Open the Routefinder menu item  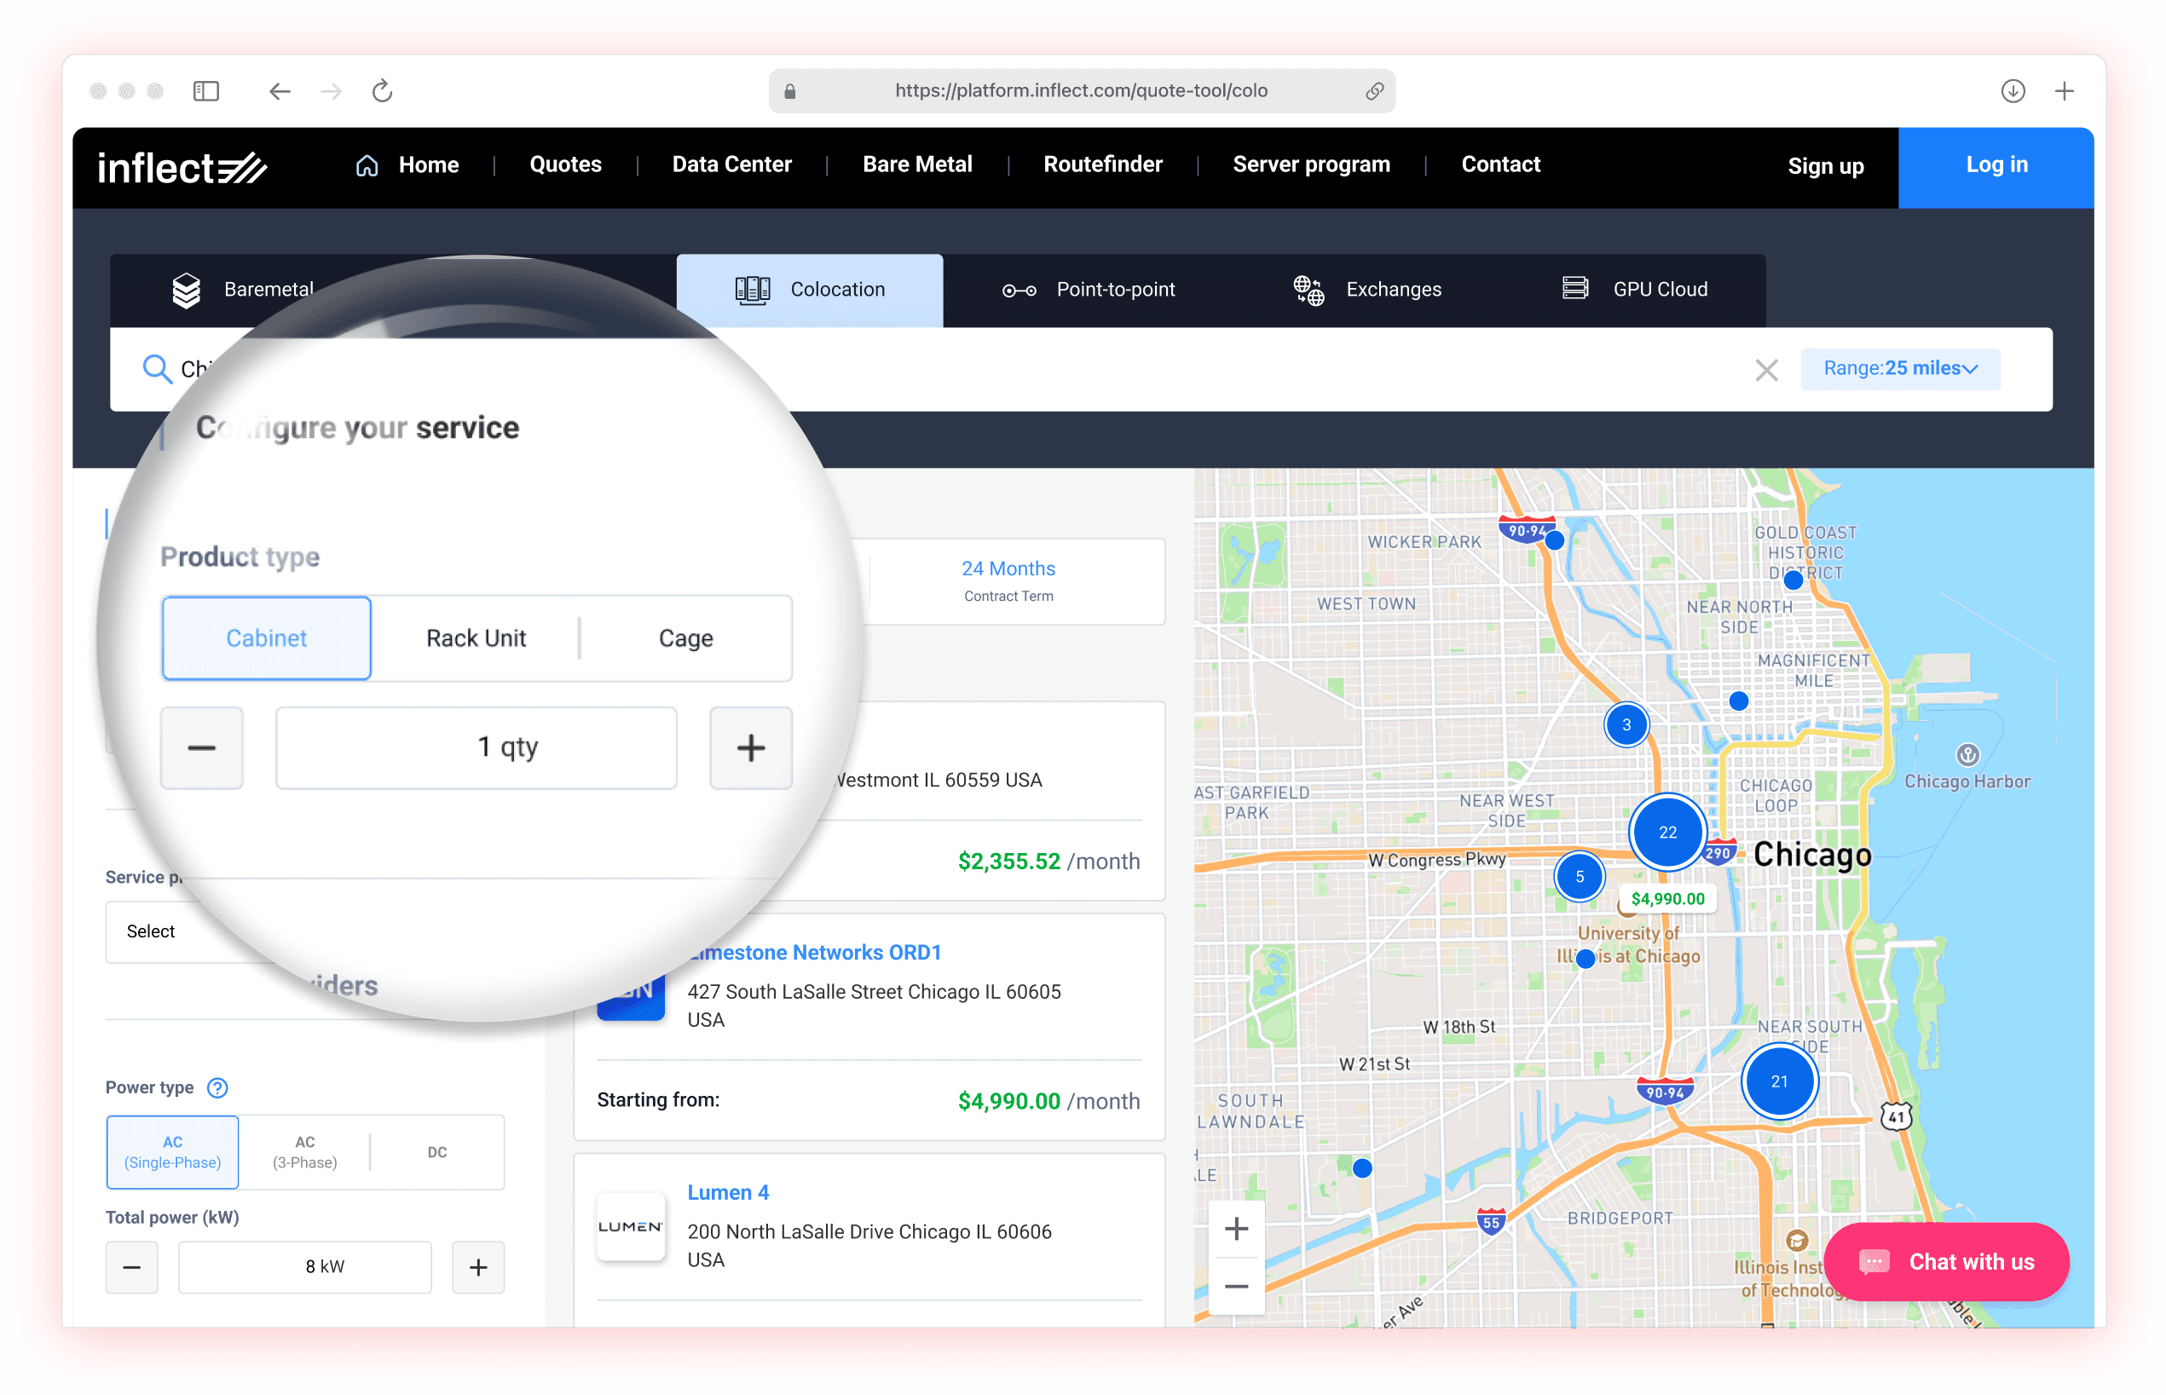1102,164
